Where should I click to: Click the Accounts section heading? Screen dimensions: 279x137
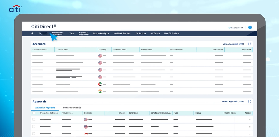(x=39, y=44)
